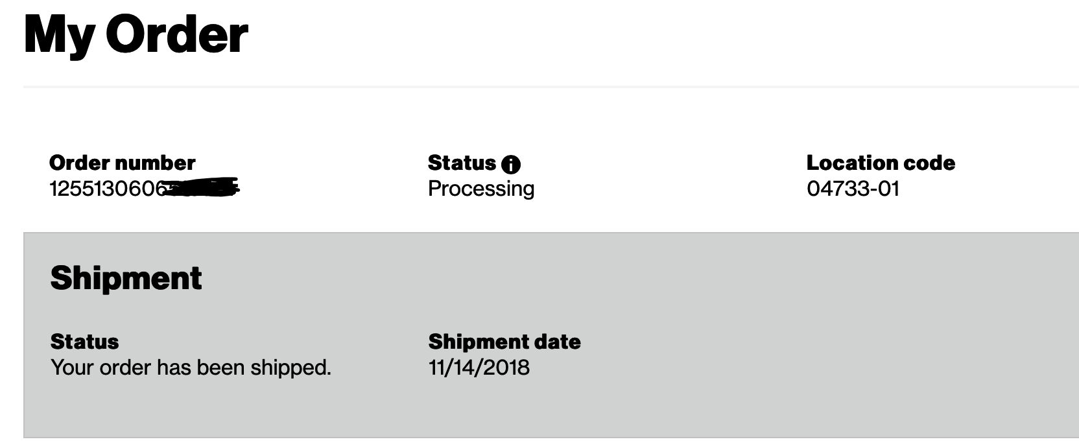The width and height of the screenshot is (1079, 446).
Task: Click the info icon beside Status
Action: 511,165
